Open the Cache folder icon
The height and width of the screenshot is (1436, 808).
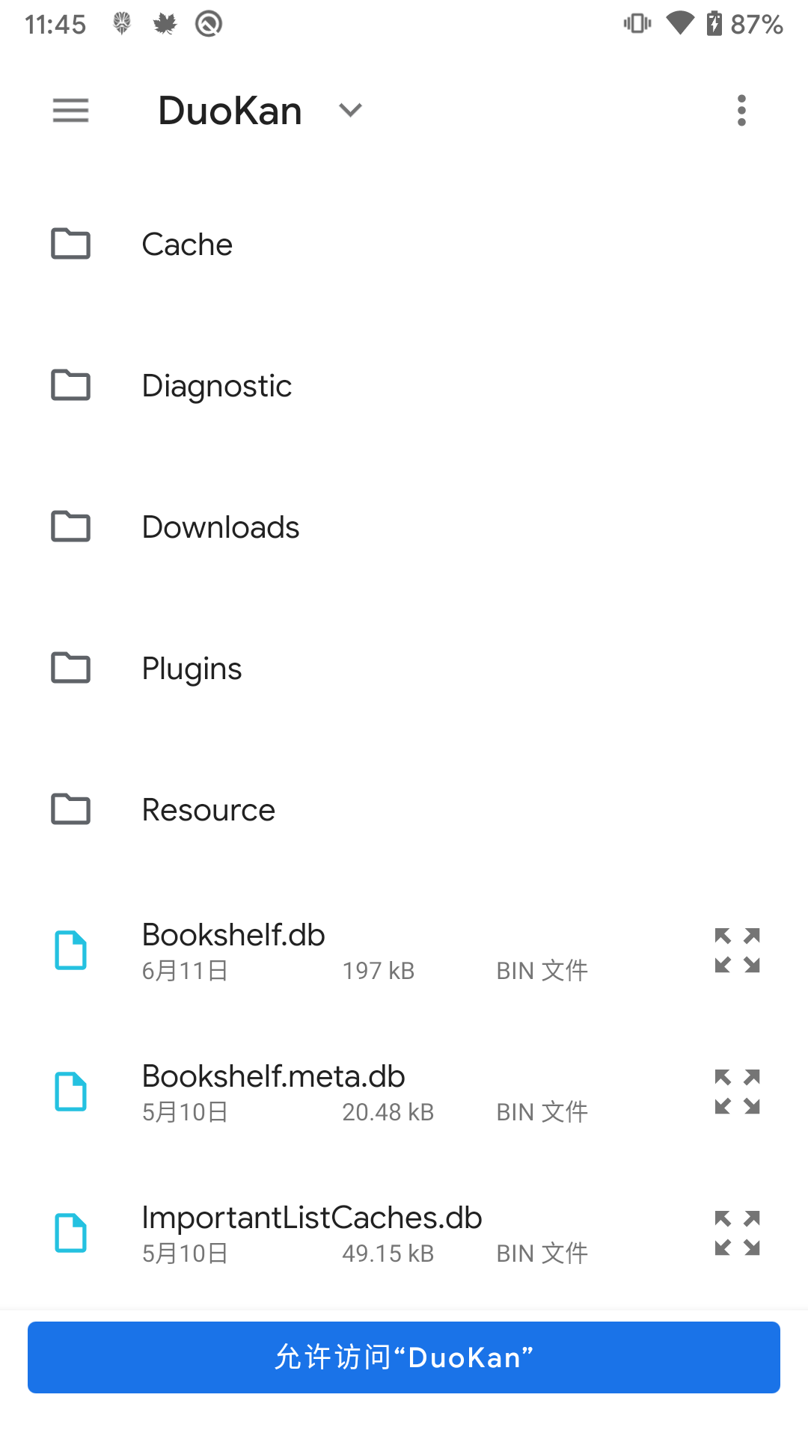[70, 244]
